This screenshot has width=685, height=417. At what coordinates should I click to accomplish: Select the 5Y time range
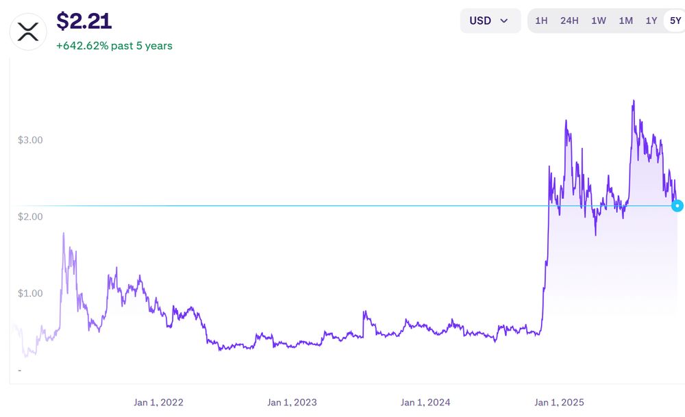click(x=675, y=21)
